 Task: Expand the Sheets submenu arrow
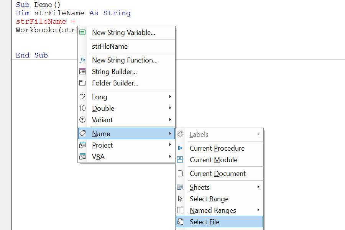pos(258,187)
